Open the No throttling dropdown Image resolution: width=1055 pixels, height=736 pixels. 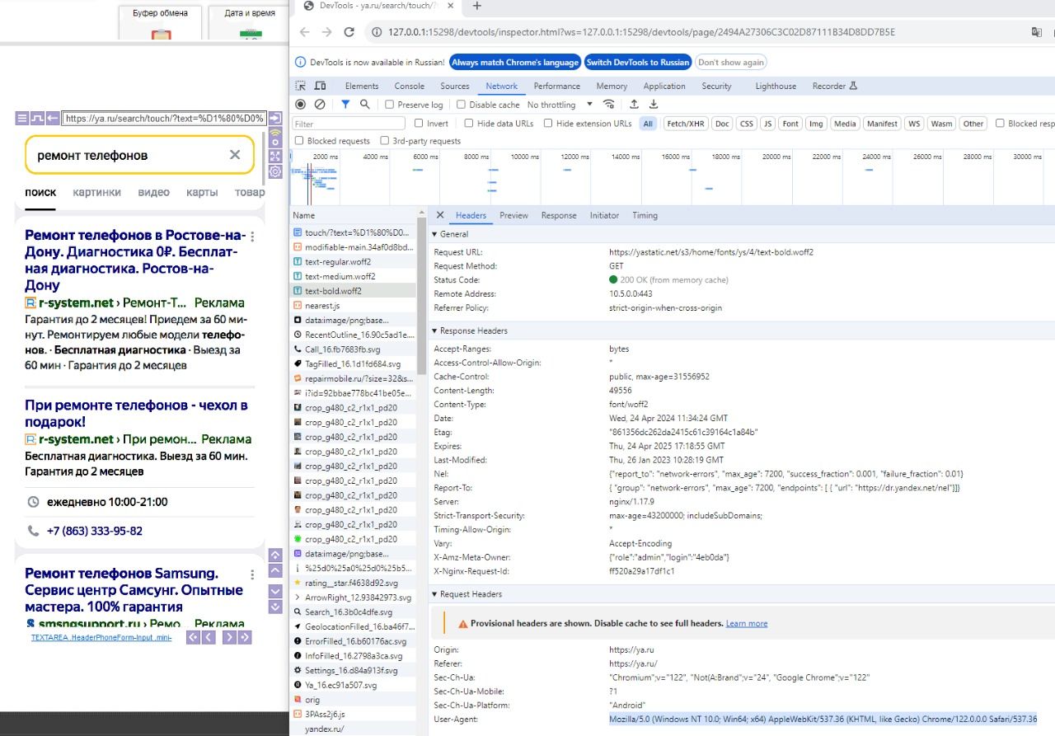[x=560, y=105]
